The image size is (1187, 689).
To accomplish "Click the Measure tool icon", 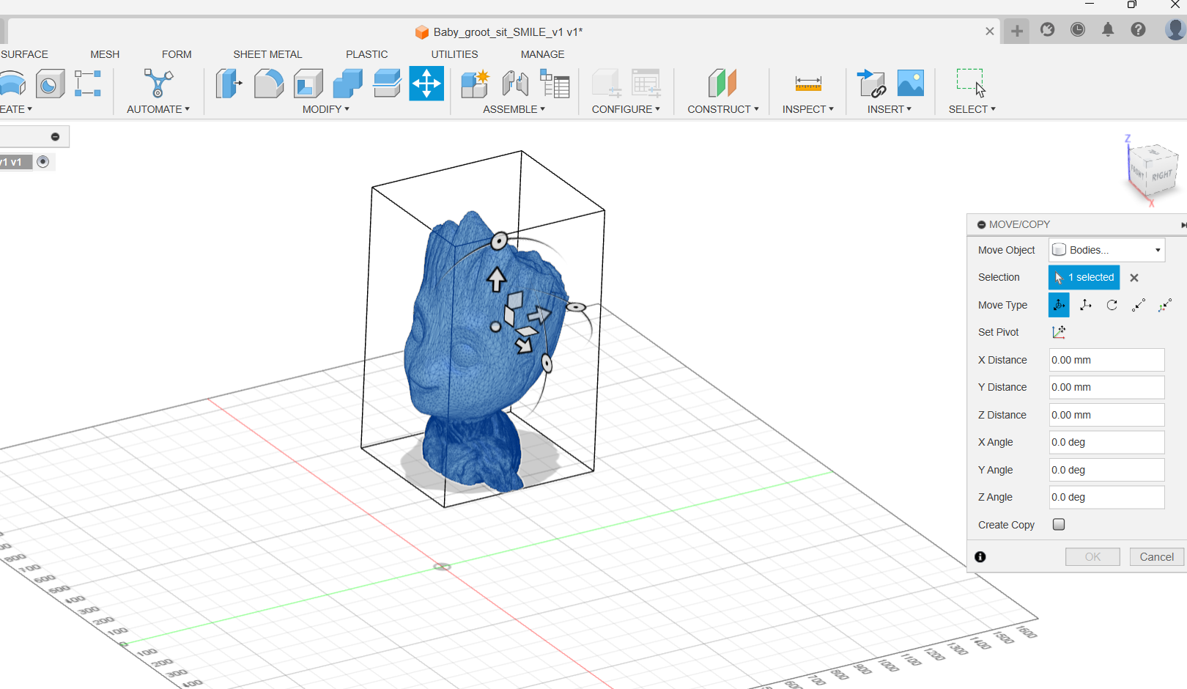I will [x=808, y=84].
